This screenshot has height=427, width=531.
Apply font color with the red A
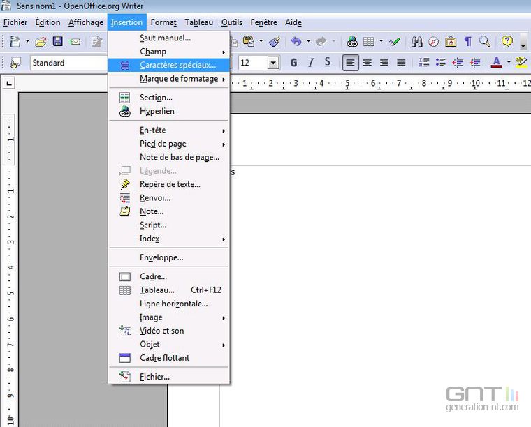click(496, 63)
